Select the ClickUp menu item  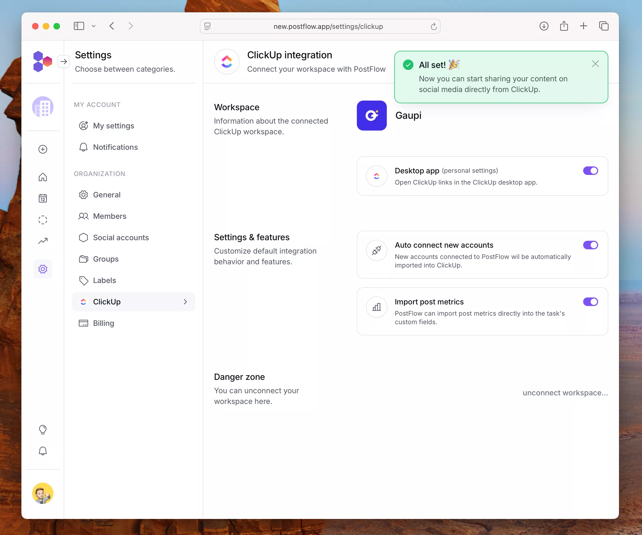tap(133, 302)
